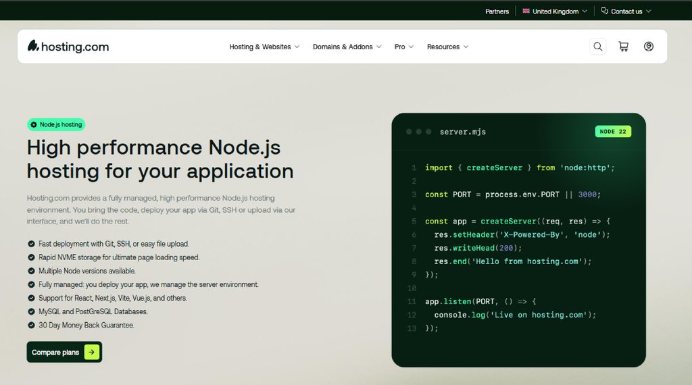Click the 'Hosting.com provides a fully managed' paragraph
Image resolution: width=692 pixels, height=385 pixels.
click(x=161, y=210)
